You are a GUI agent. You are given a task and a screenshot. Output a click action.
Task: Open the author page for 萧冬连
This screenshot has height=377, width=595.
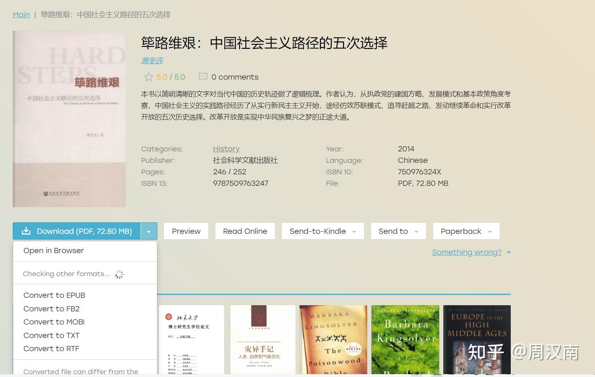152,60
